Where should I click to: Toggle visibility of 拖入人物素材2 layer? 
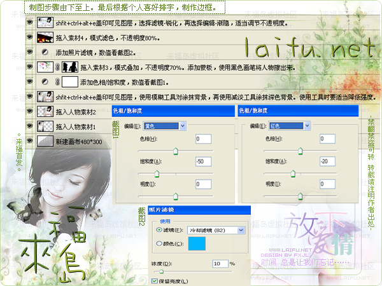click(x=30, y=111)
